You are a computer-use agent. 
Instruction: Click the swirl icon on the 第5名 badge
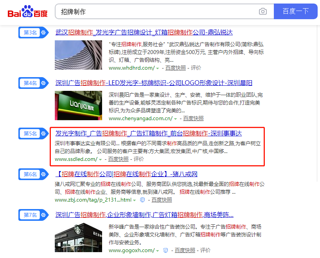click(x=43, y=134)
